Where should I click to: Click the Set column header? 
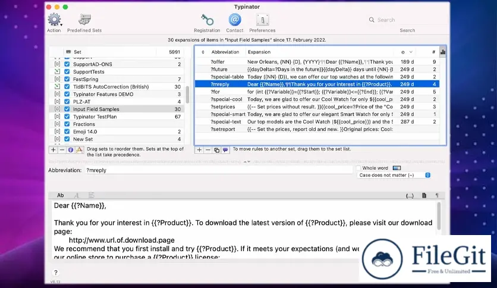click(78, 52)
